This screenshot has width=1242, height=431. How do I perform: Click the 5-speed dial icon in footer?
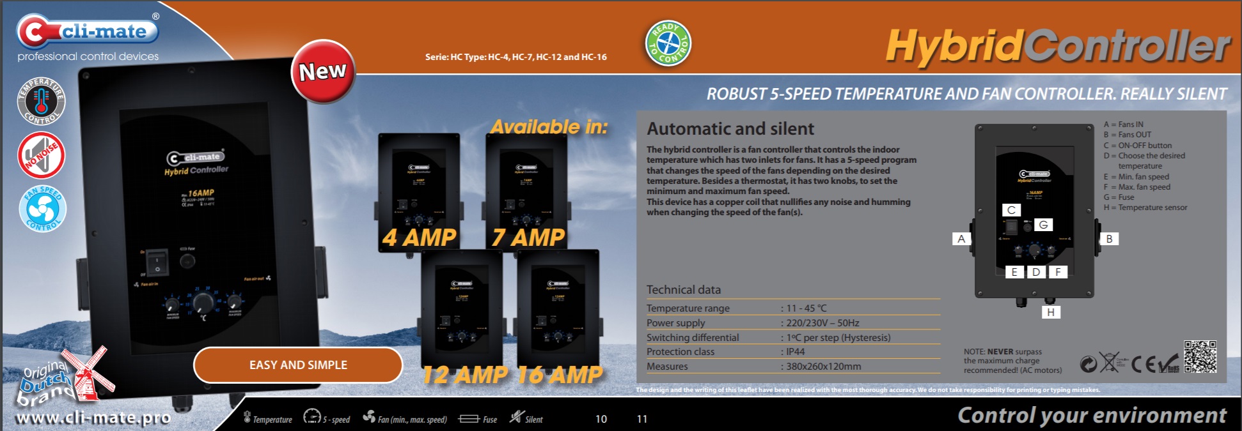(x=311, y=416)
